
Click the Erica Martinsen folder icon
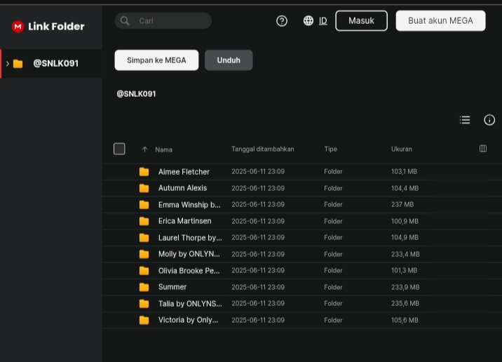click(x=144, y=221)
